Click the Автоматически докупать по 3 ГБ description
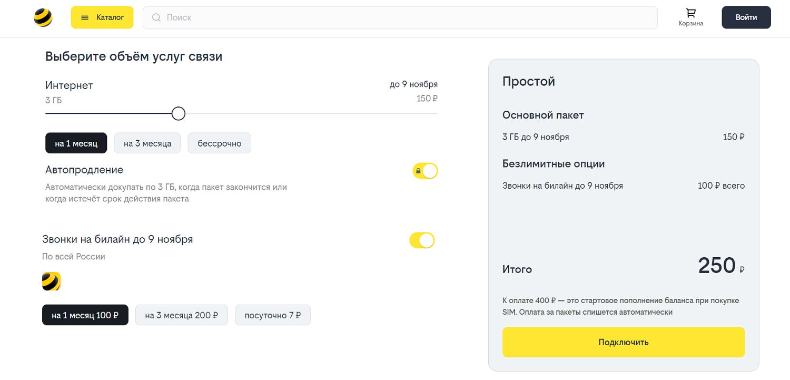The width and height of the screenshot is (790, 380). 166,193
